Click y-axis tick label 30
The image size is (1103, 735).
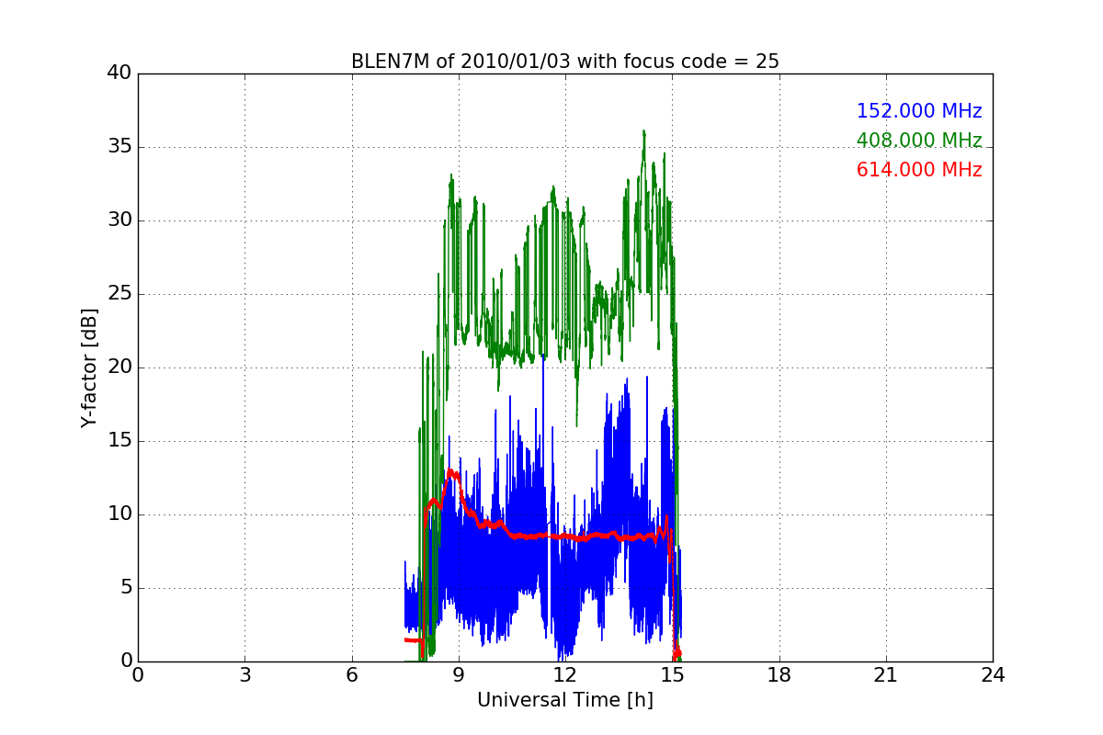(119, 220)
